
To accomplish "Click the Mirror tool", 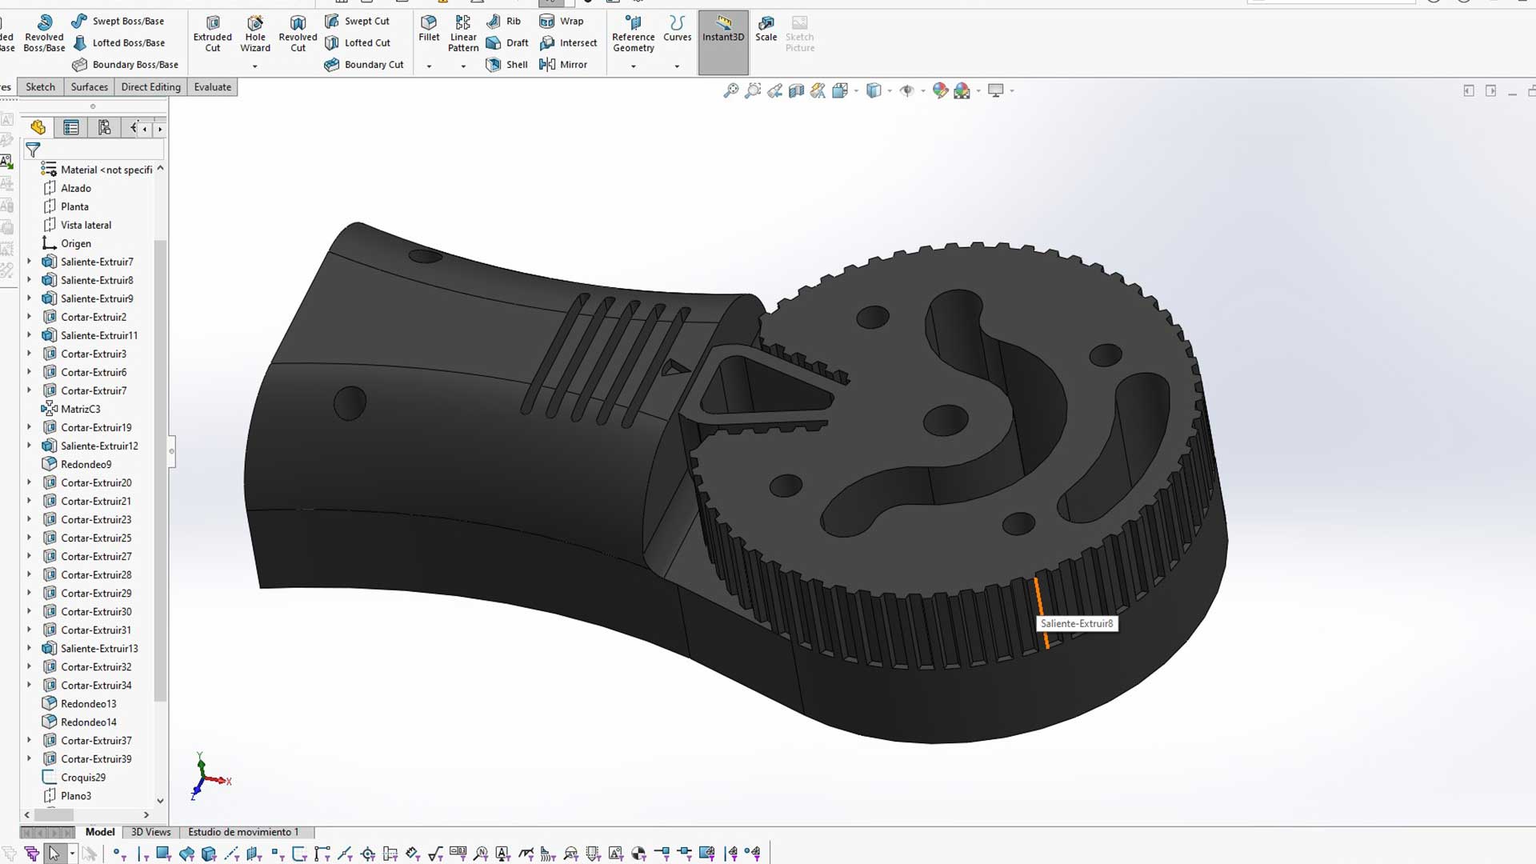I will 564,64.
